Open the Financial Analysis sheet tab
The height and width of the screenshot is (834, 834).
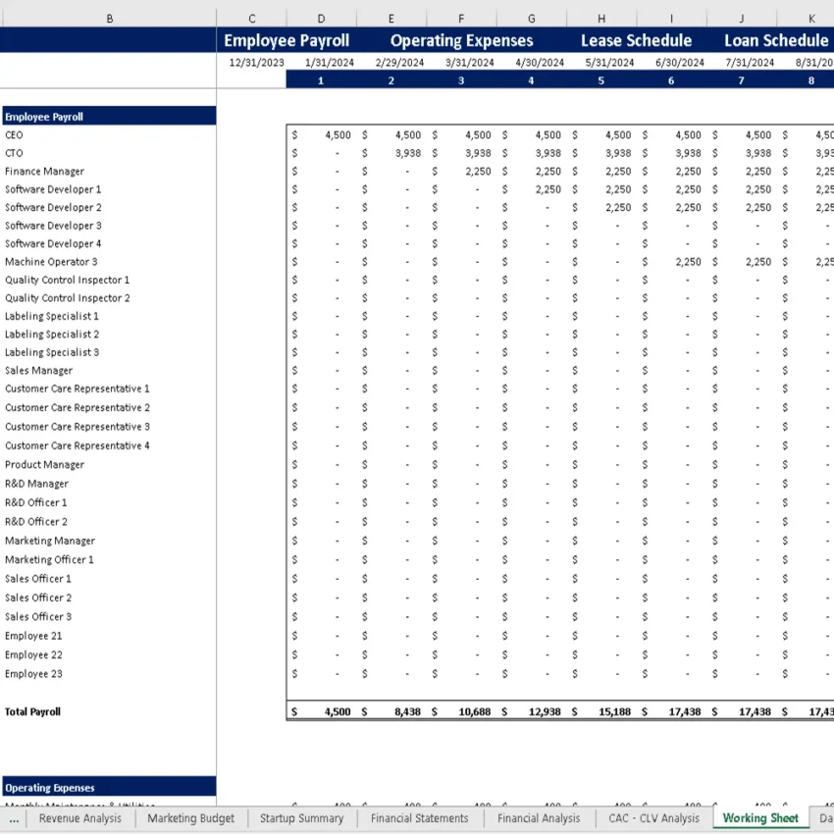[539, 818]
